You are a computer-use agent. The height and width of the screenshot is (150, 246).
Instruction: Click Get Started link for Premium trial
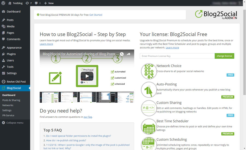(x=96, y=15)
